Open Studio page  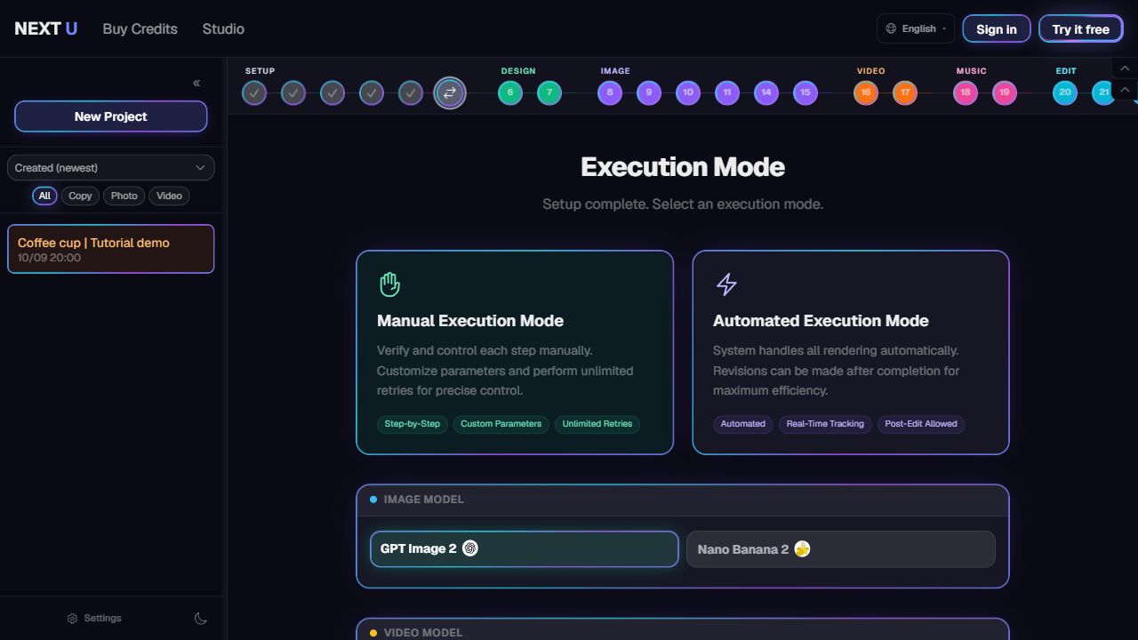[223, 28]
